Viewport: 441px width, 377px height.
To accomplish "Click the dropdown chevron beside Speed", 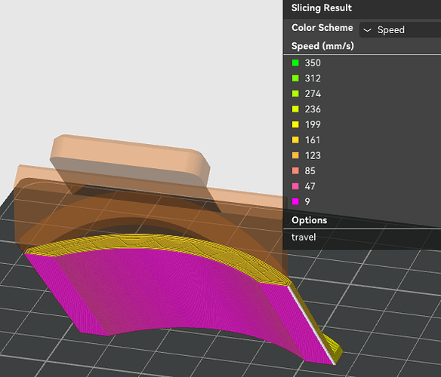I will click(x=367, y=30).
